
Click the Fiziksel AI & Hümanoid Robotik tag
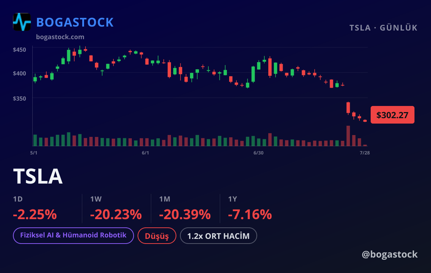[73, 236]
